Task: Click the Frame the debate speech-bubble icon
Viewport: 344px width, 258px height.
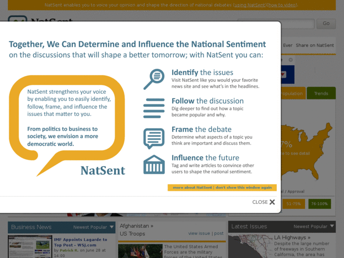Action: (x=154, y=139)
